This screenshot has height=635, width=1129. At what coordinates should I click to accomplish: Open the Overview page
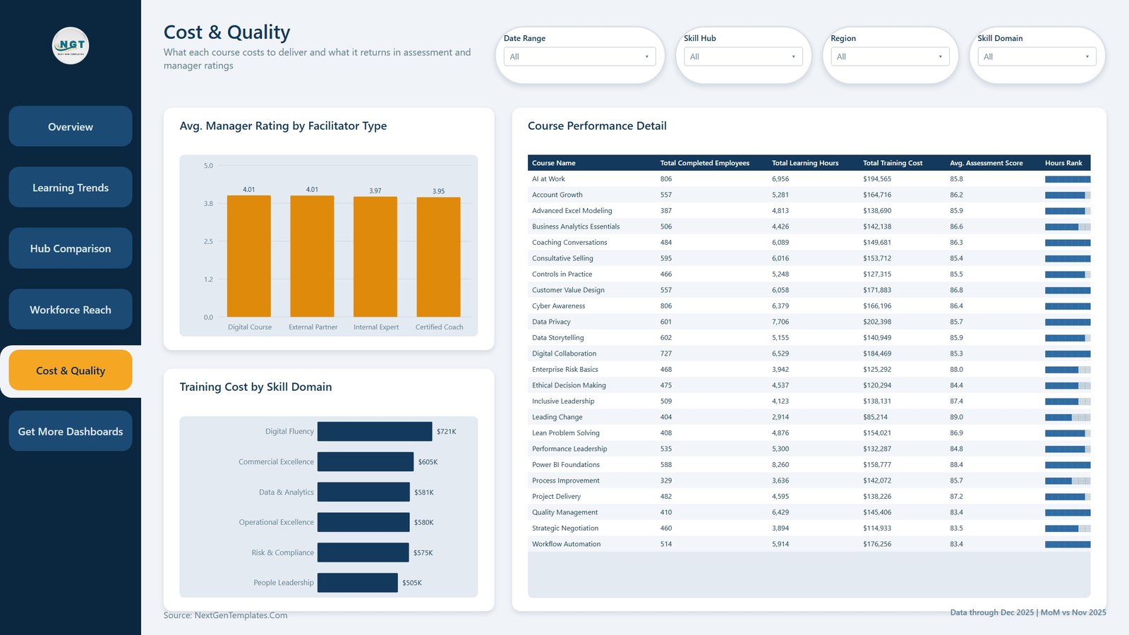71,126
